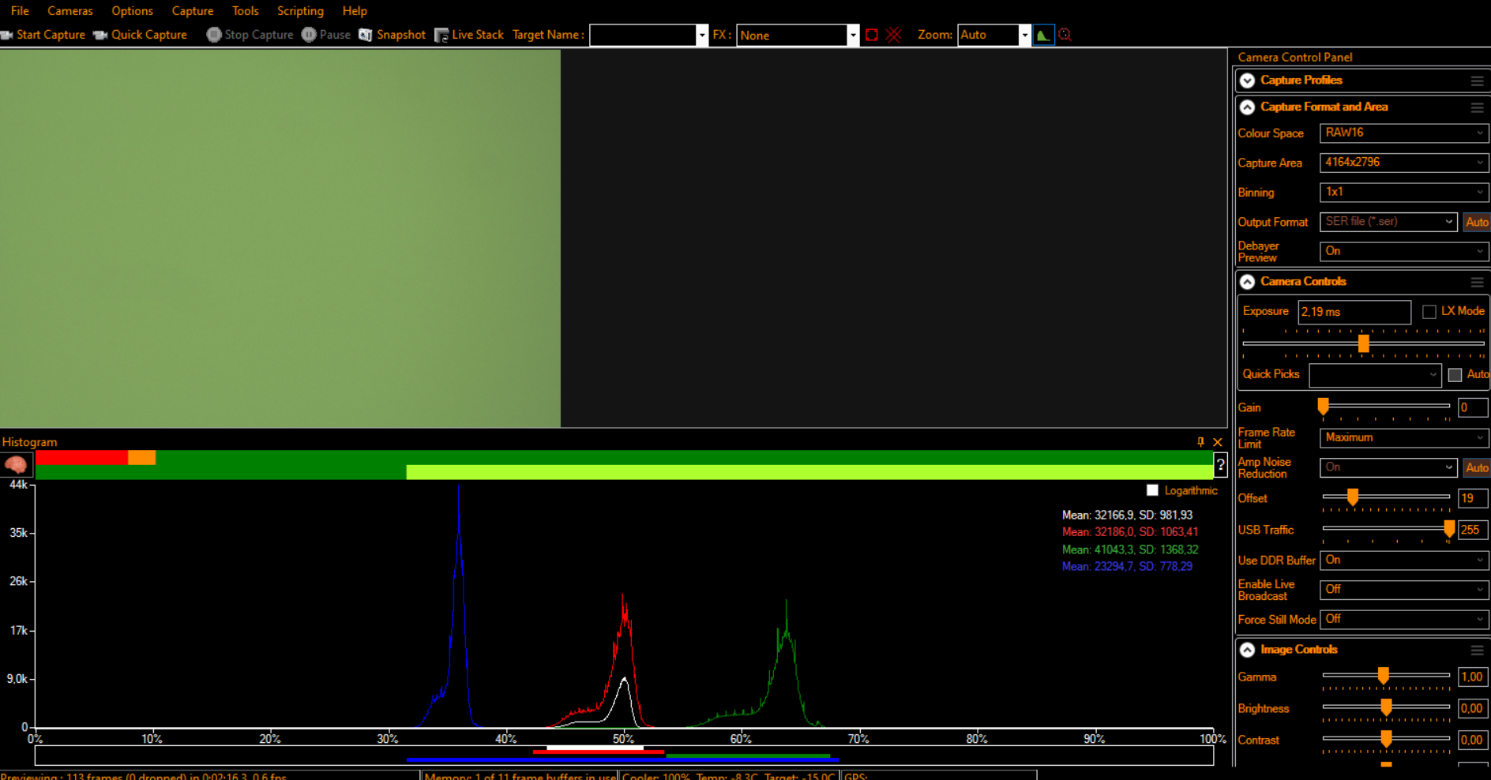Screen dimensions: 1491x780
Task: Click the Gain slider handle
Action: (x=1323, y=406)
